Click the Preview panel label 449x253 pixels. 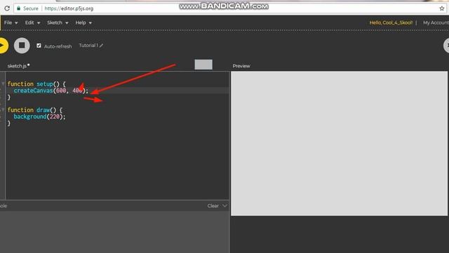pyautogui.click(x=241, y=66)
